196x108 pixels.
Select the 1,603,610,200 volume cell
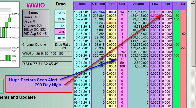pos(138,56)
